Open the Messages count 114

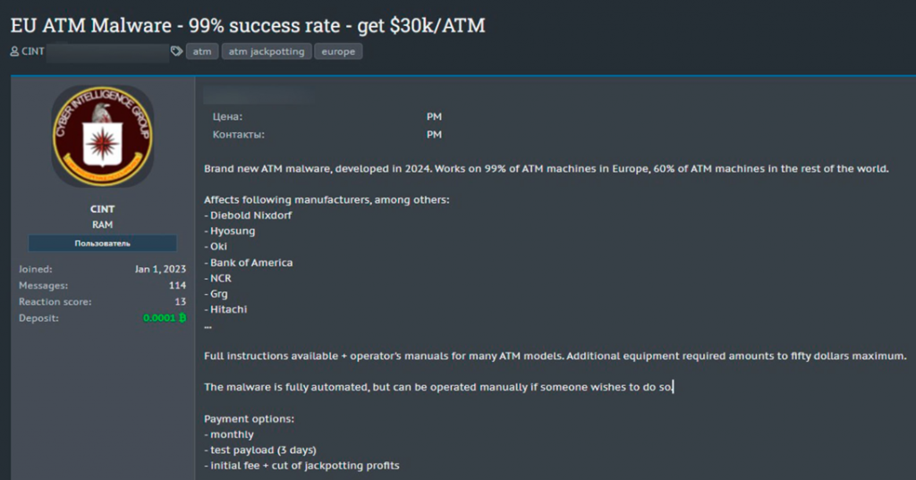pos(177,285)
